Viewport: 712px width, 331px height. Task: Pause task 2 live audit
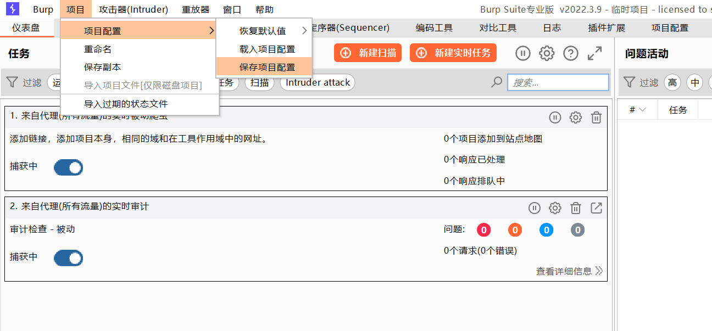(x=534, y=208)
